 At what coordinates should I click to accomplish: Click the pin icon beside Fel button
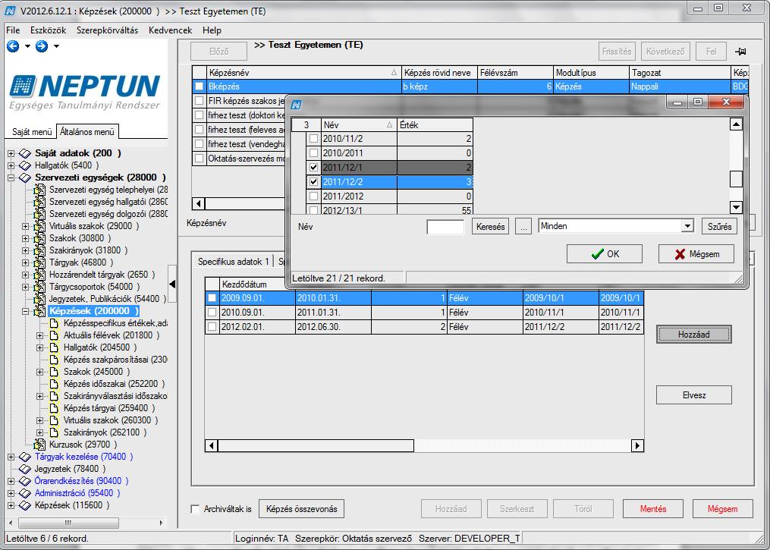click(x=740, y=52)
